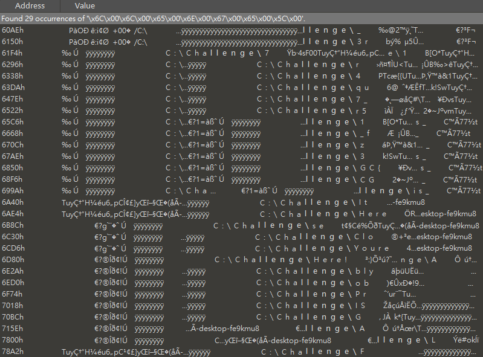Select the result row at address 6338h
Screen dimensions: 483x357
[x=242, y=76]
